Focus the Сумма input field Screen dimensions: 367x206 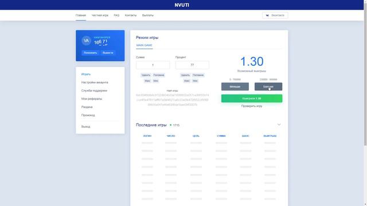point(153,65)
